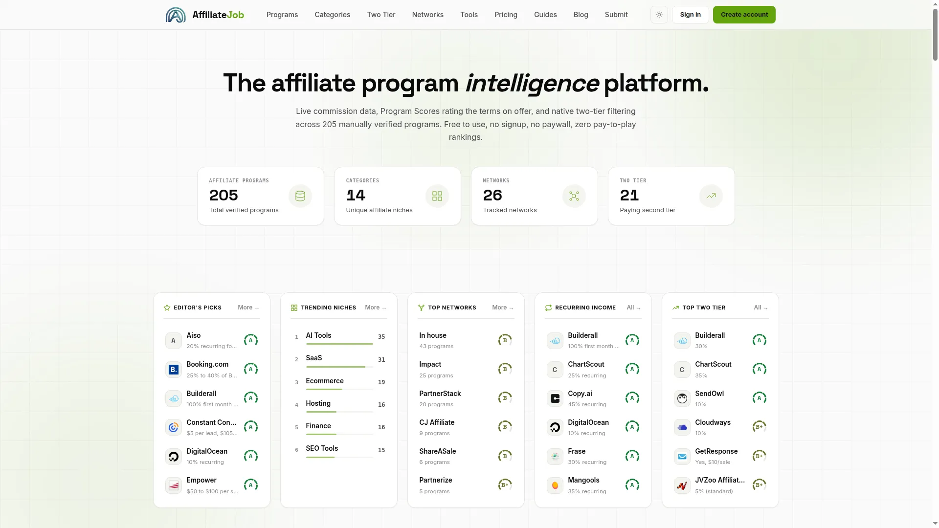Click the AffiliateJob logo icon
Viewport: 939px width, 528px height.
coord(176,15)
